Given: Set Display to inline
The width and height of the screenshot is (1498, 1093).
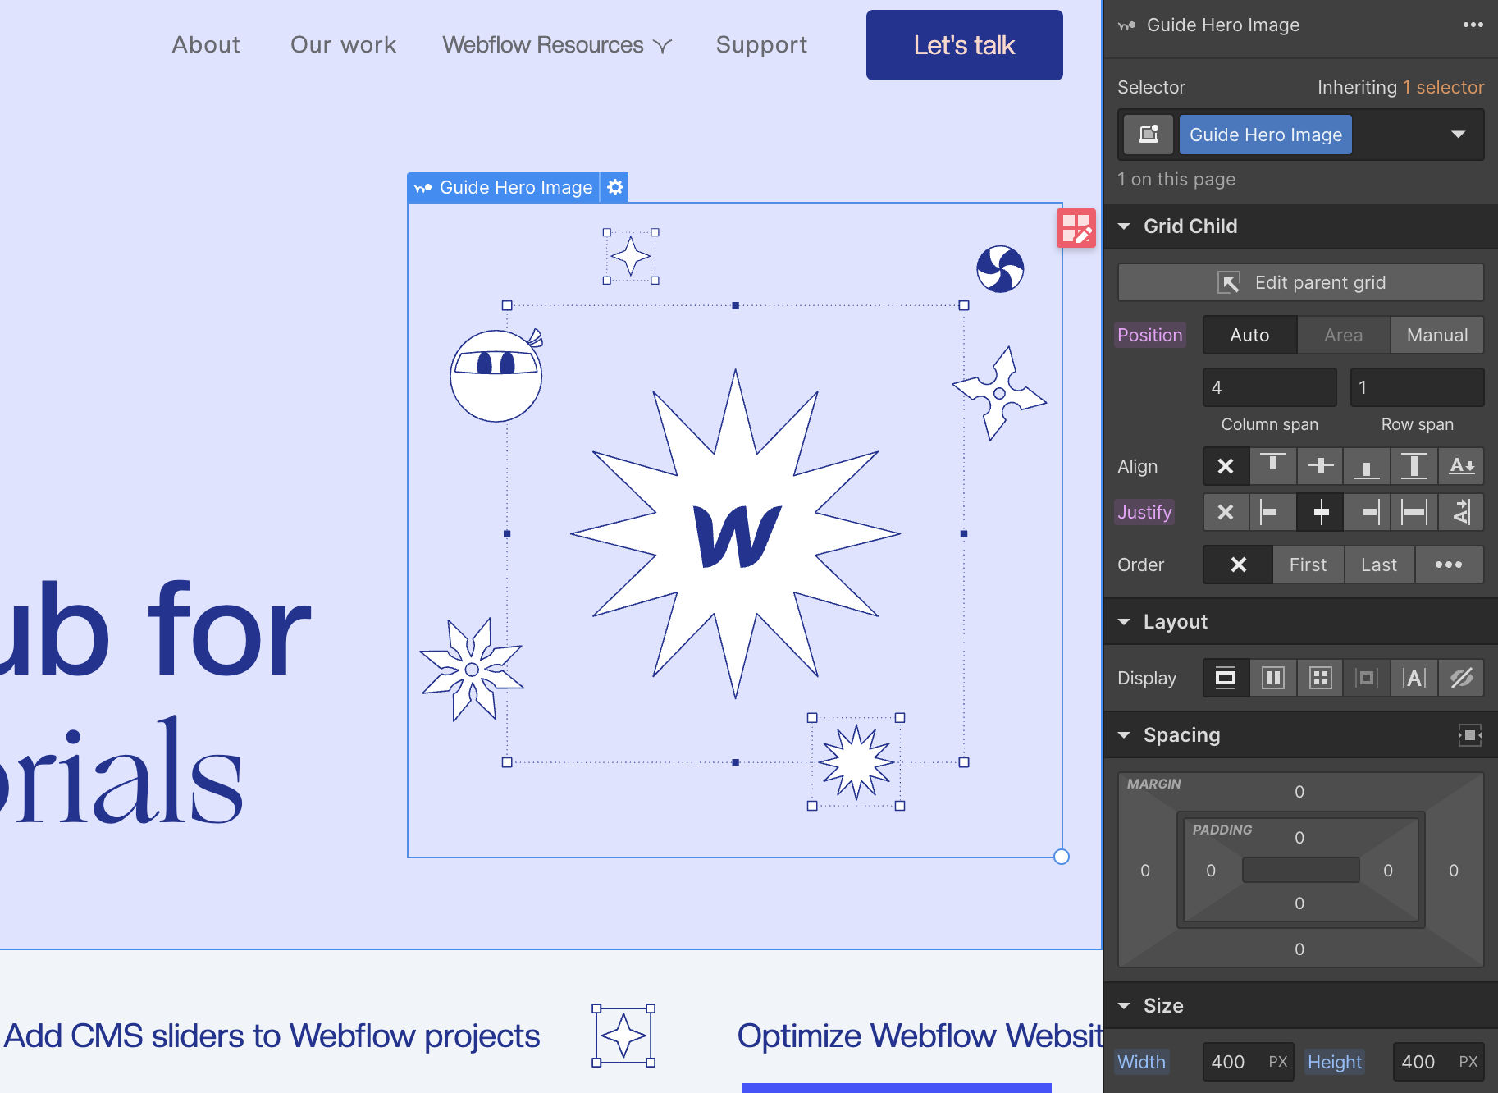Looking at the screenshot, I should click(1414, 678).
